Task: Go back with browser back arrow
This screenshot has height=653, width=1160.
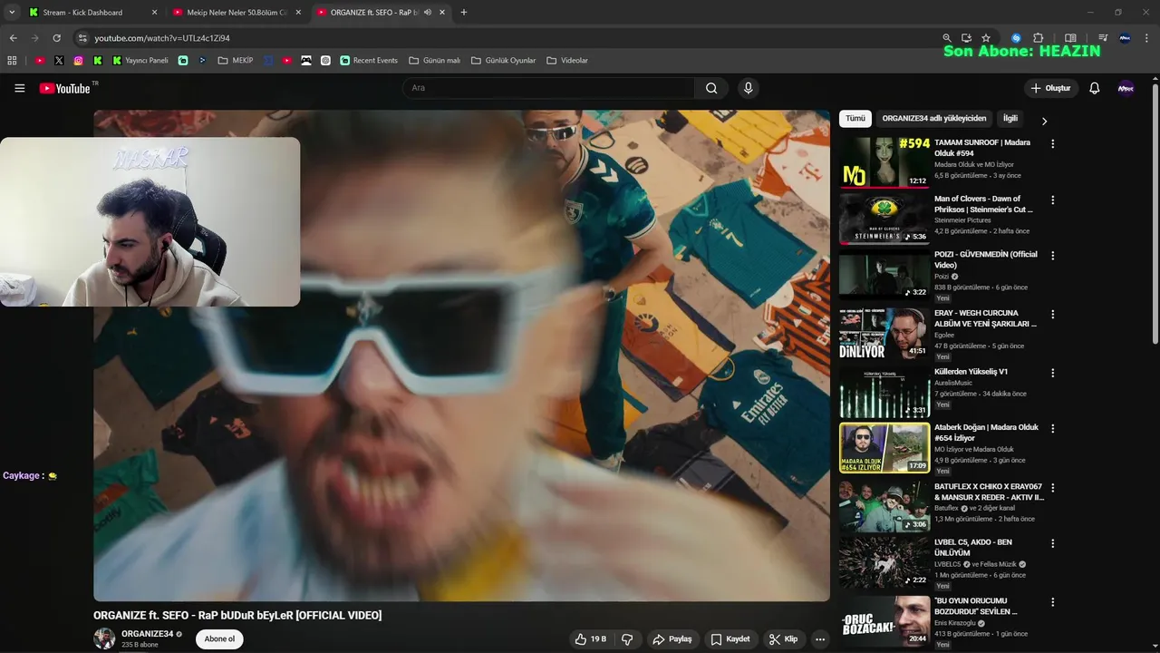Action: [x=13, y=38]
